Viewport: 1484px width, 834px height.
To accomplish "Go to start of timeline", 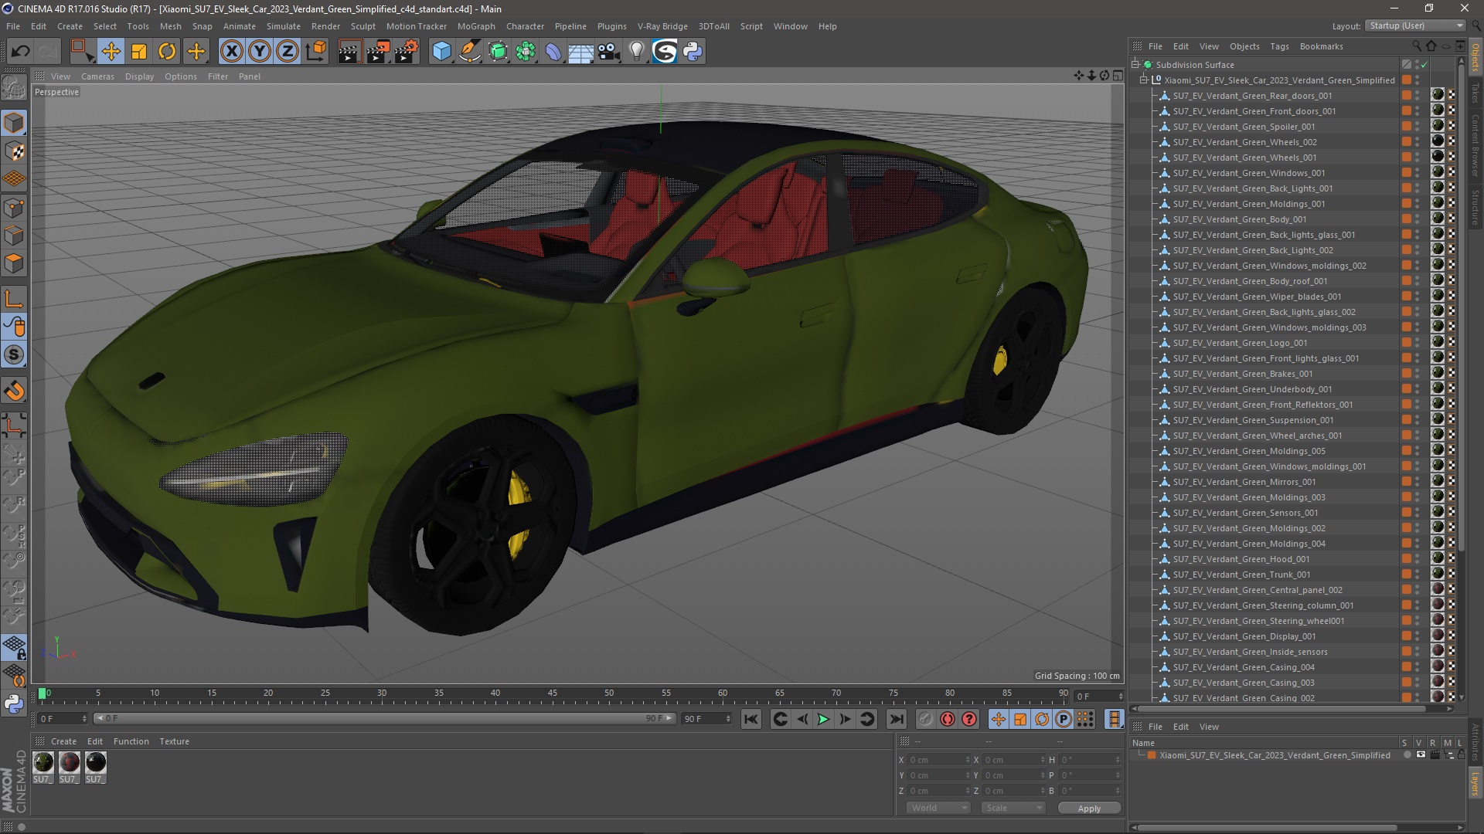I will coord(751,719).
